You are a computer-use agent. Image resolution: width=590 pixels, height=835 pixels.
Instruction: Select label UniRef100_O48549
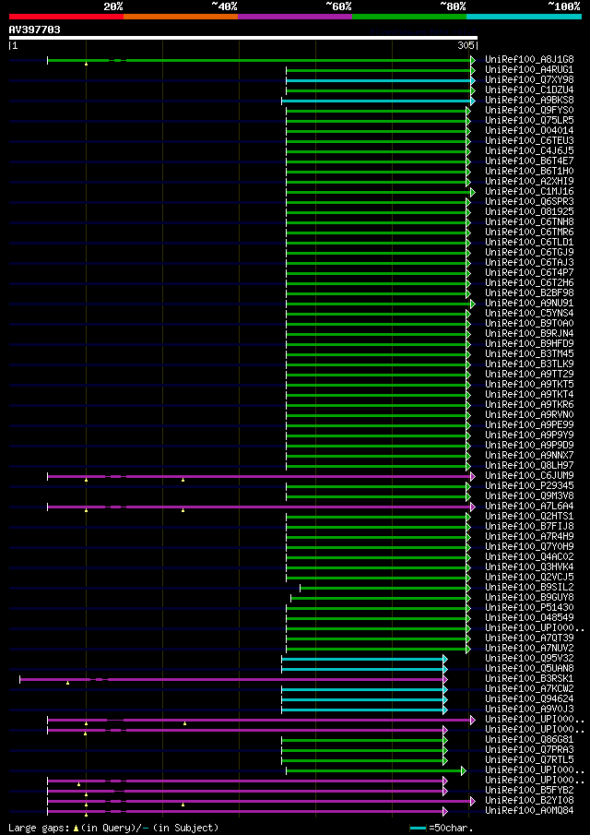[529, 618]
